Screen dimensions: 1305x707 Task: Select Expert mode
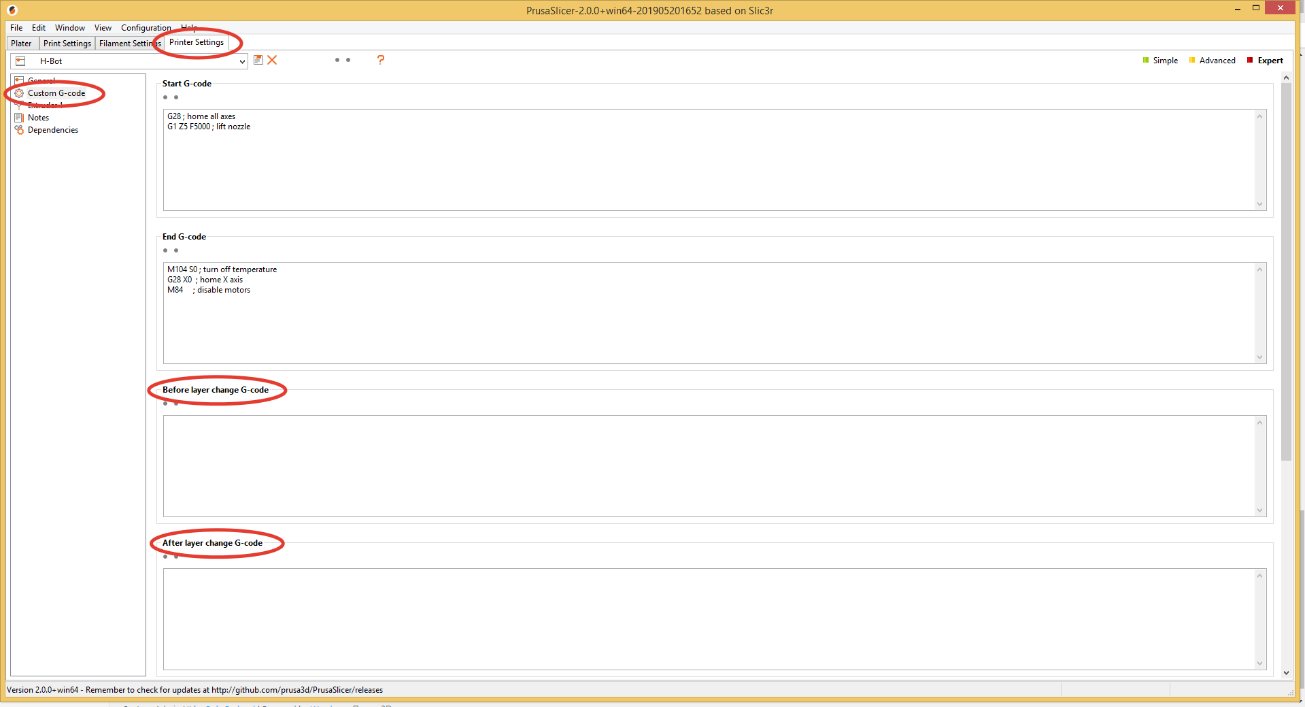click(x=1270, y=61)
